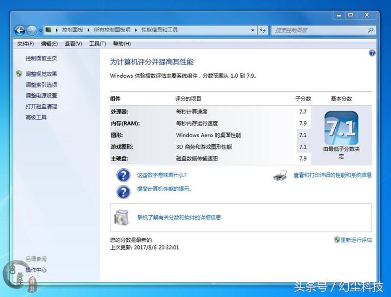The image size is (391, 297).
Task: Click question icon beside 提高计算机性能的提示
Action: [x=124, y=192]
